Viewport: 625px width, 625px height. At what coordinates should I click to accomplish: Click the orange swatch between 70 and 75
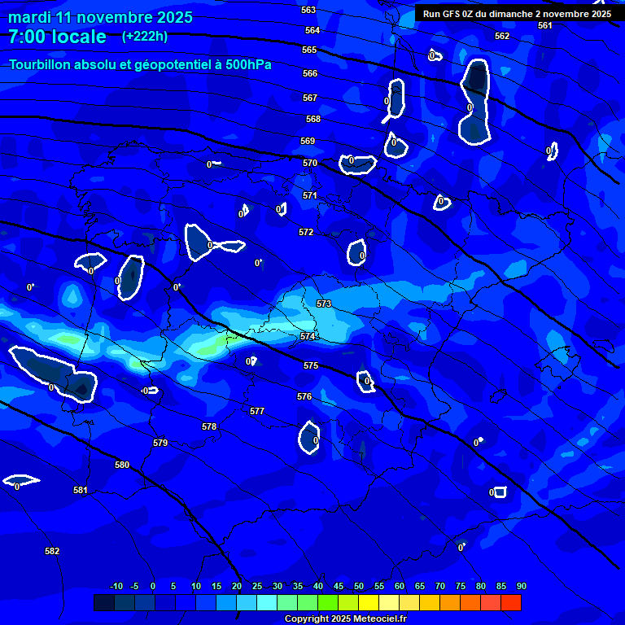click(450, 603)
